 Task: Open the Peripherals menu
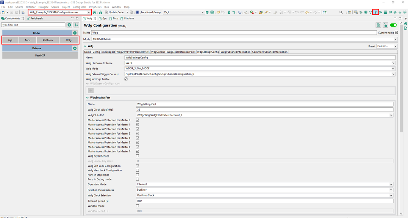pos(95,7)
